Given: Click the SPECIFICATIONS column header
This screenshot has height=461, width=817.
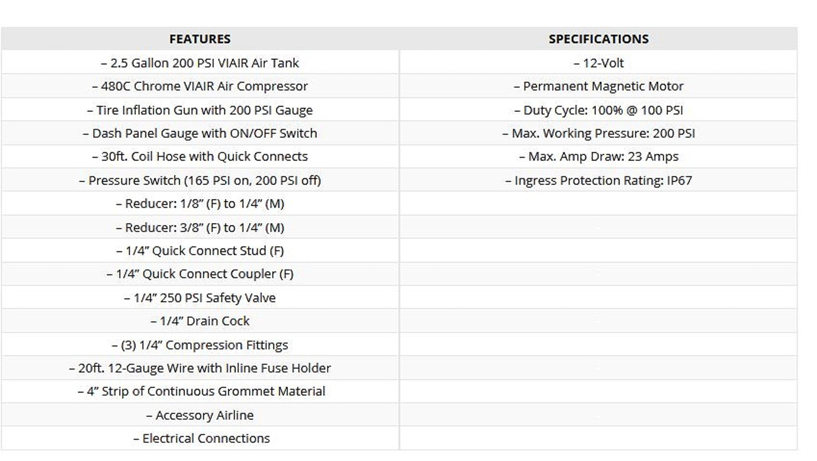Looking at the screenshot, I should point(598,39).
